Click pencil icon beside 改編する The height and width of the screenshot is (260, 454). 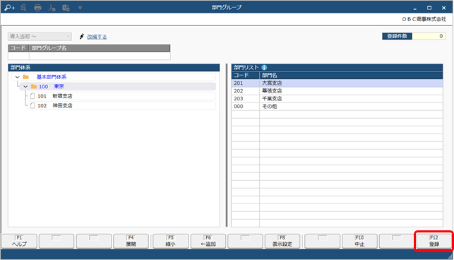[x=82, y=36]
